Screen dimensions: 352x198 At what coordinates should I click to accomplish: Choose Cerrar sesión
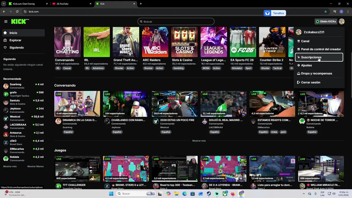tap(319, 82)
